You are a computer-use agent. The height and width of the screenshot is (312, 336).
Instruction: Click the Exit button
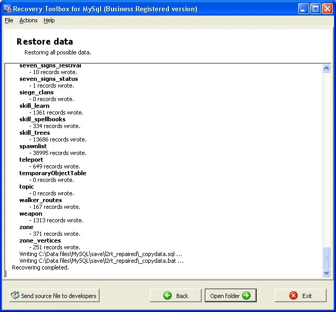301,295
